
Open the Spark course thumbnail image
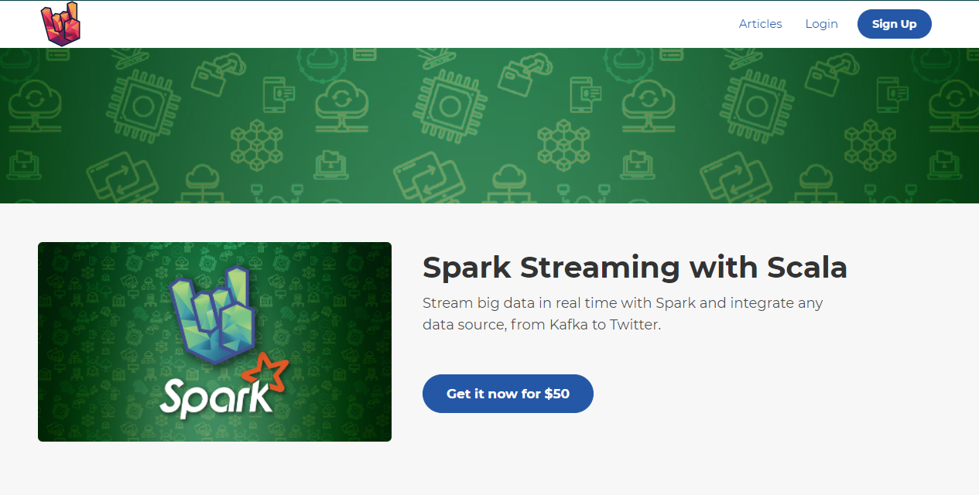click(214, 342)
